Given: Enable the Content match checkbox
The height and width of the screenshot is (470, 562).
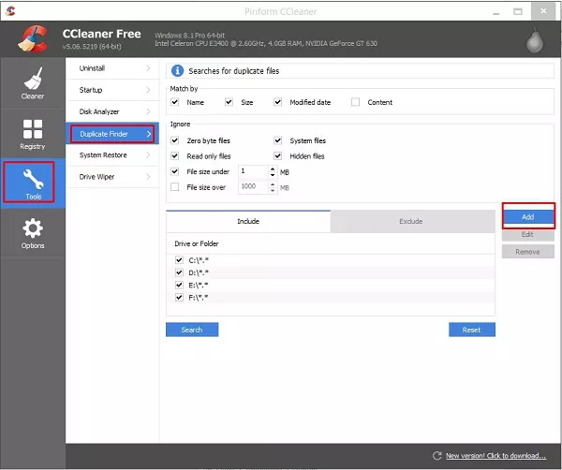Looking at the screenshot, I should tap(356, 102).
